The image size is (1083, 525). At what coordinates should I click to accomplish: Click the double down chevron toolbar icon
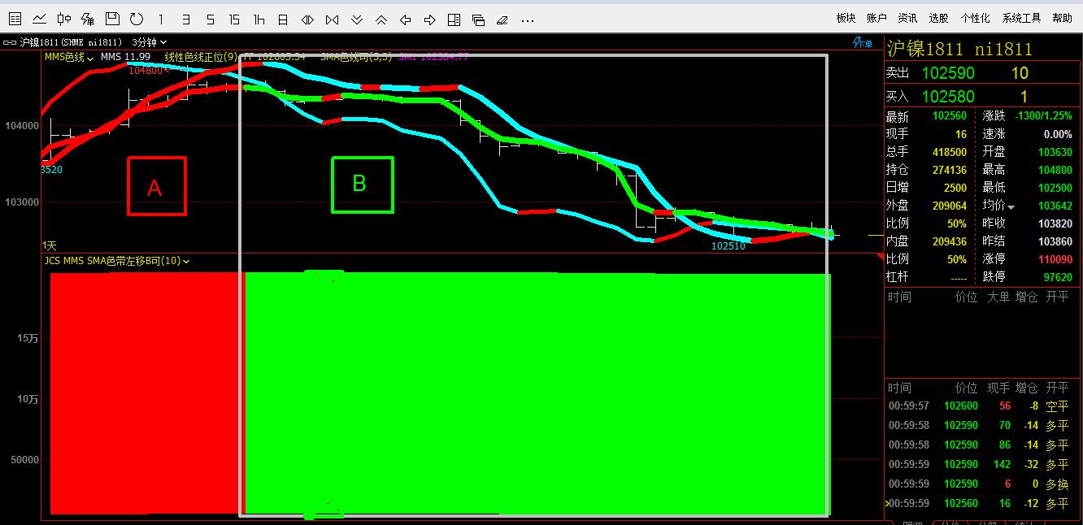[x=356, y=19]
